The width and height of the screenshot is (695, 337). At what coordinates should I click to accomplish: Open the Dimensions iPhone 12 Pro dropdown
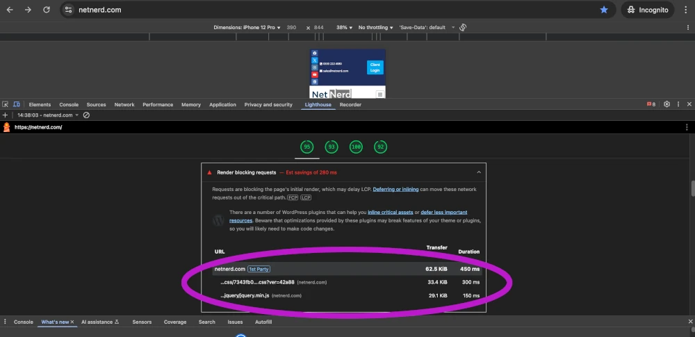tap(246, 27)
